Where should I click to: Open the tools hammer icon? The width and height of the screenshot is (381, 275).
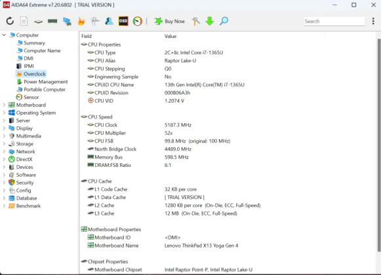(x=195, y=21)
